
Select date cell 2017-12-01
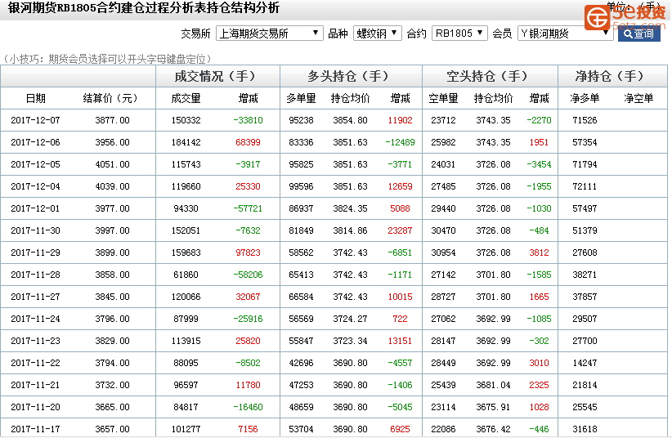point(36,208)
